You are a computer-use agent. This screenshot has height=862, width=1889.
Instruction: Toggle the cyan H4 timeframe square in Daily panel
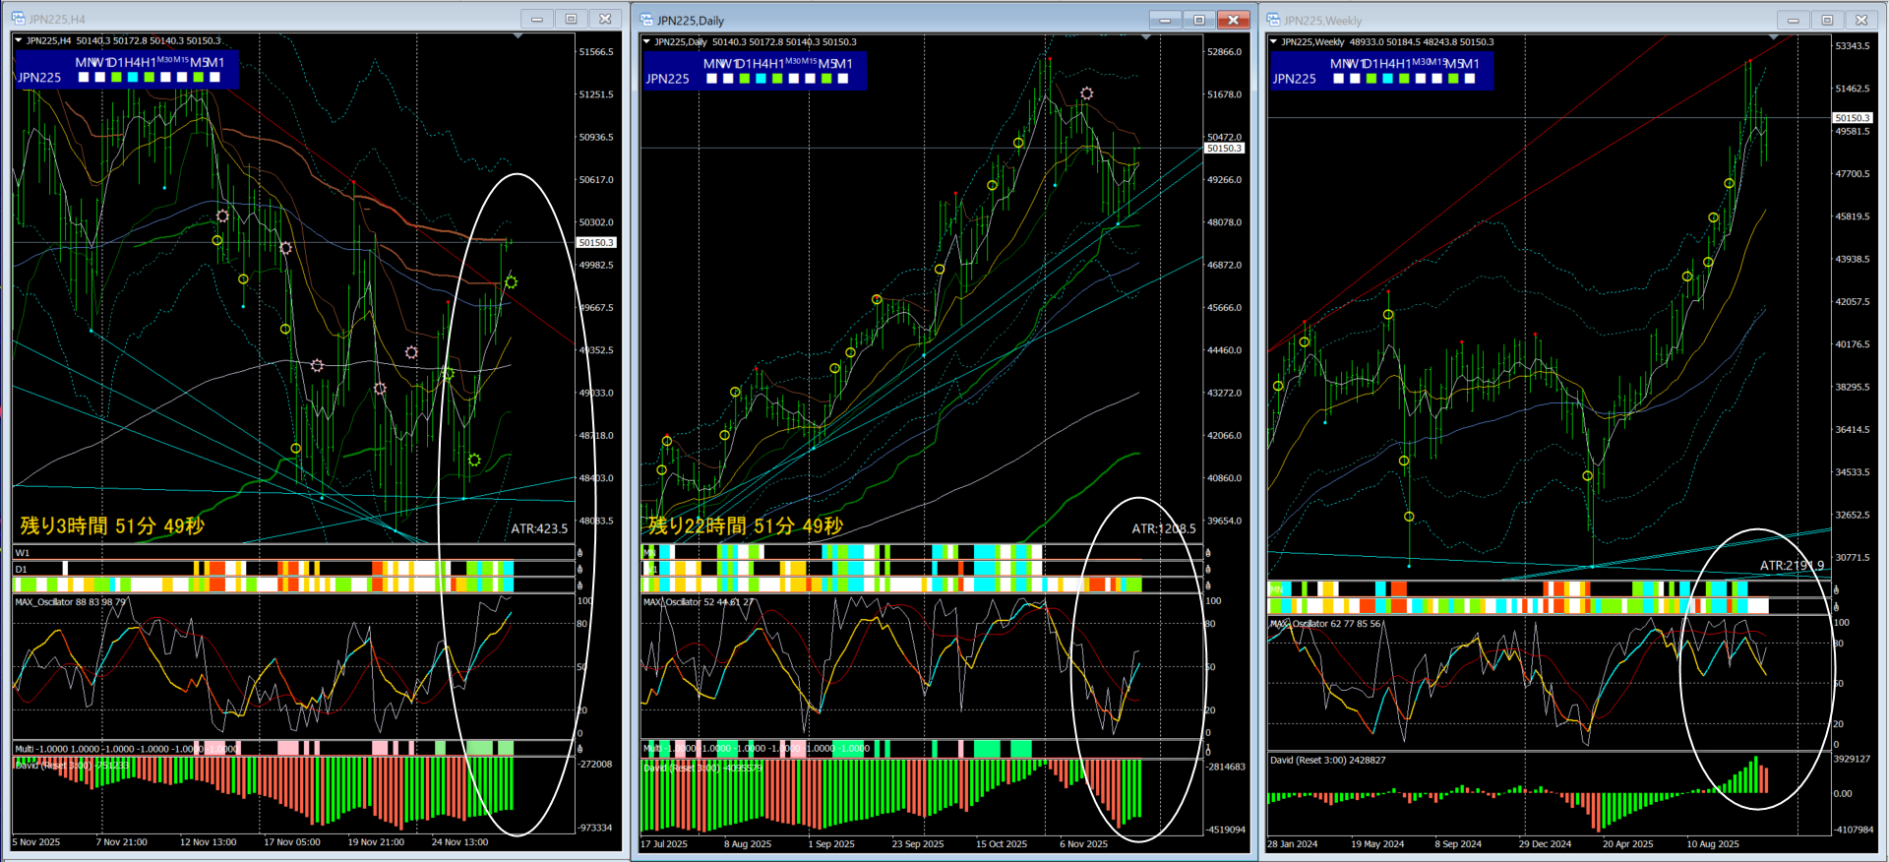click(x=761, y=79)
